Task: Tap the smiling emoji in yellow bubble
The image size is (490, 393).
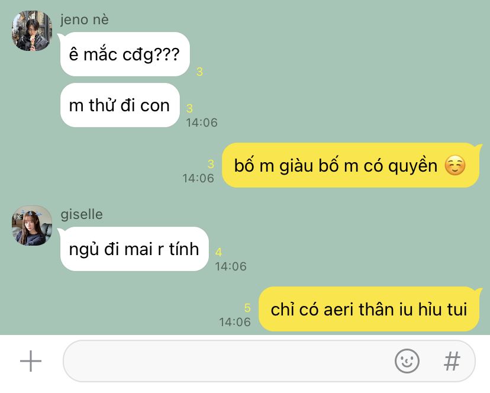Action: [455, 166]
